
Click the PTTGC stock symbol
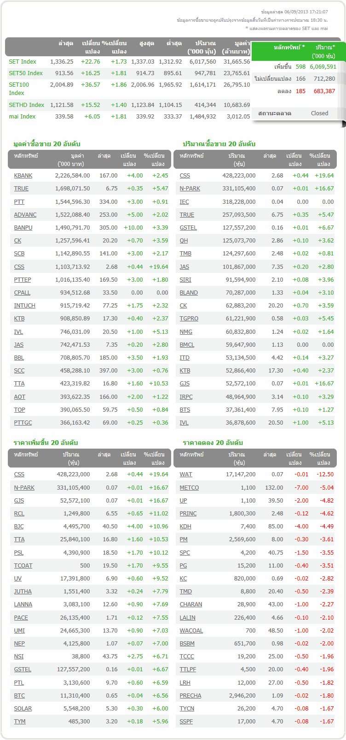(23, 423)
